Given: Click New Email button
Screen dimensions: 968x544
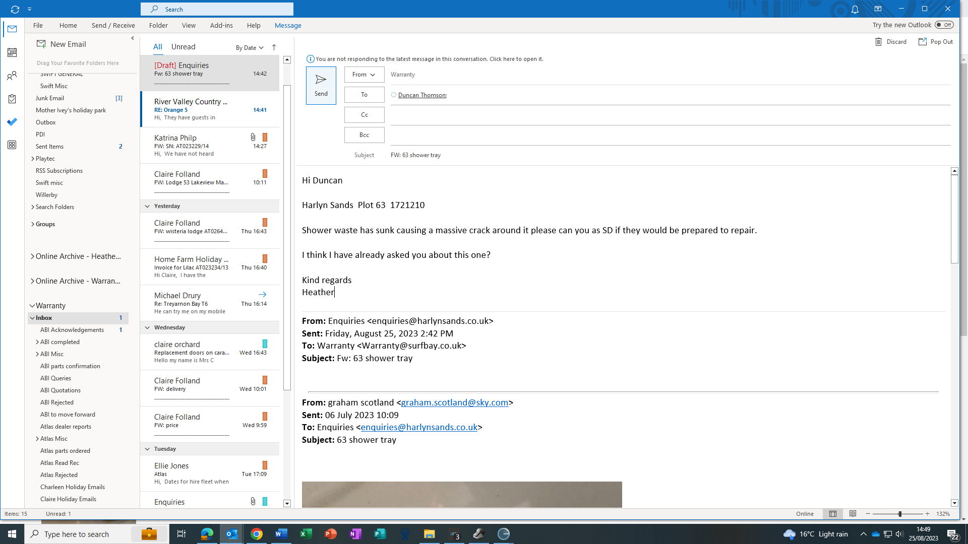Looking at the screenshot, I should [x=62, y=44].
